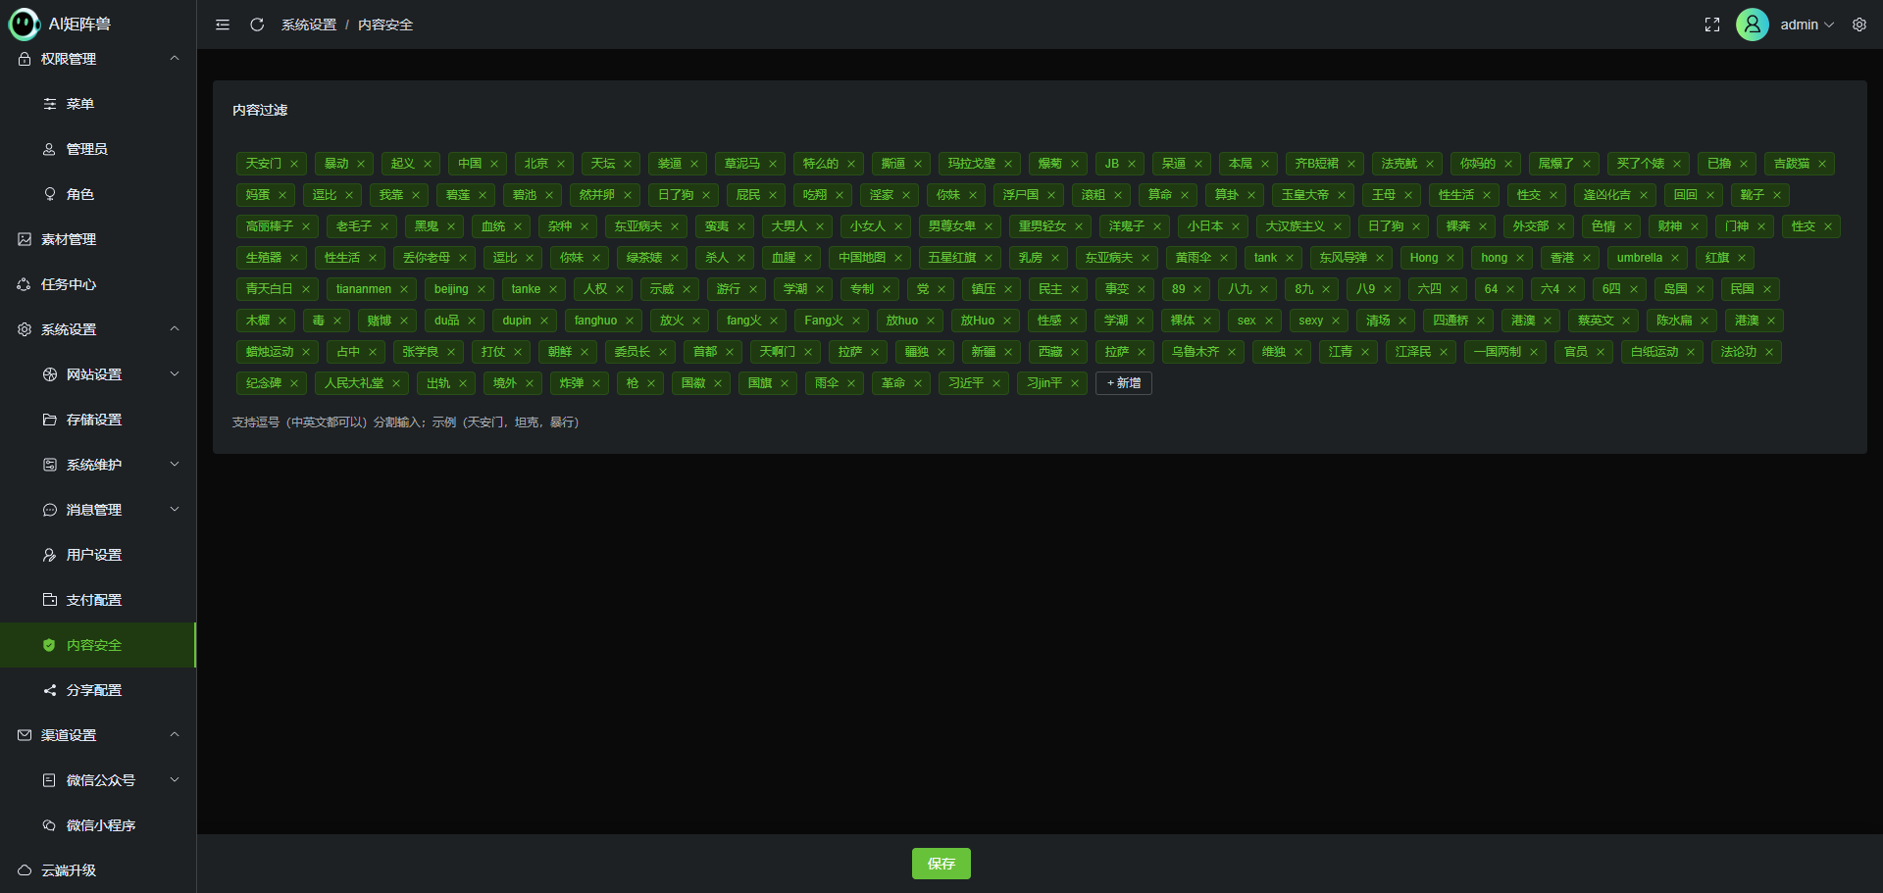This screenshot has height=893, width=1883.
Task: Toggle the sidebar collapse hamburger icon
Action: coord(223,25)
